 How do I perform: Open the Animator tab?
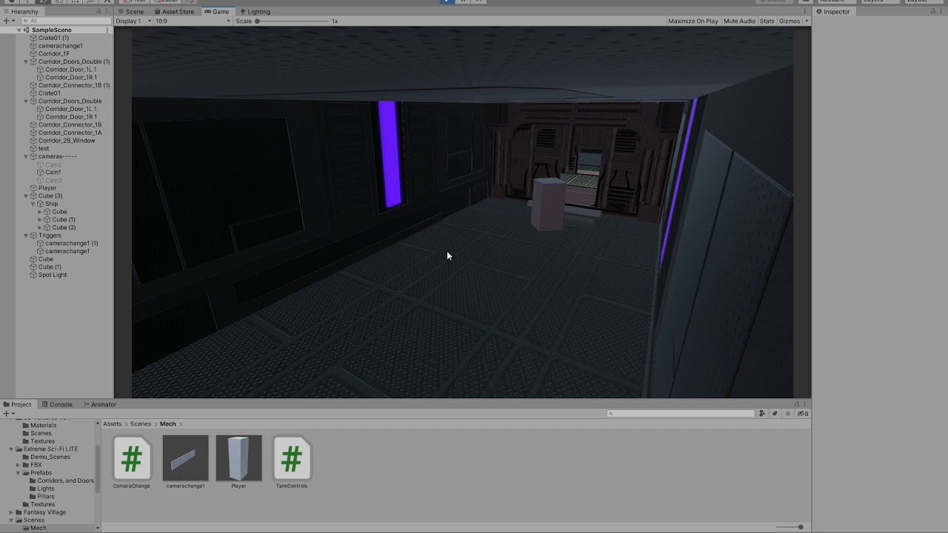coord(100,404)
